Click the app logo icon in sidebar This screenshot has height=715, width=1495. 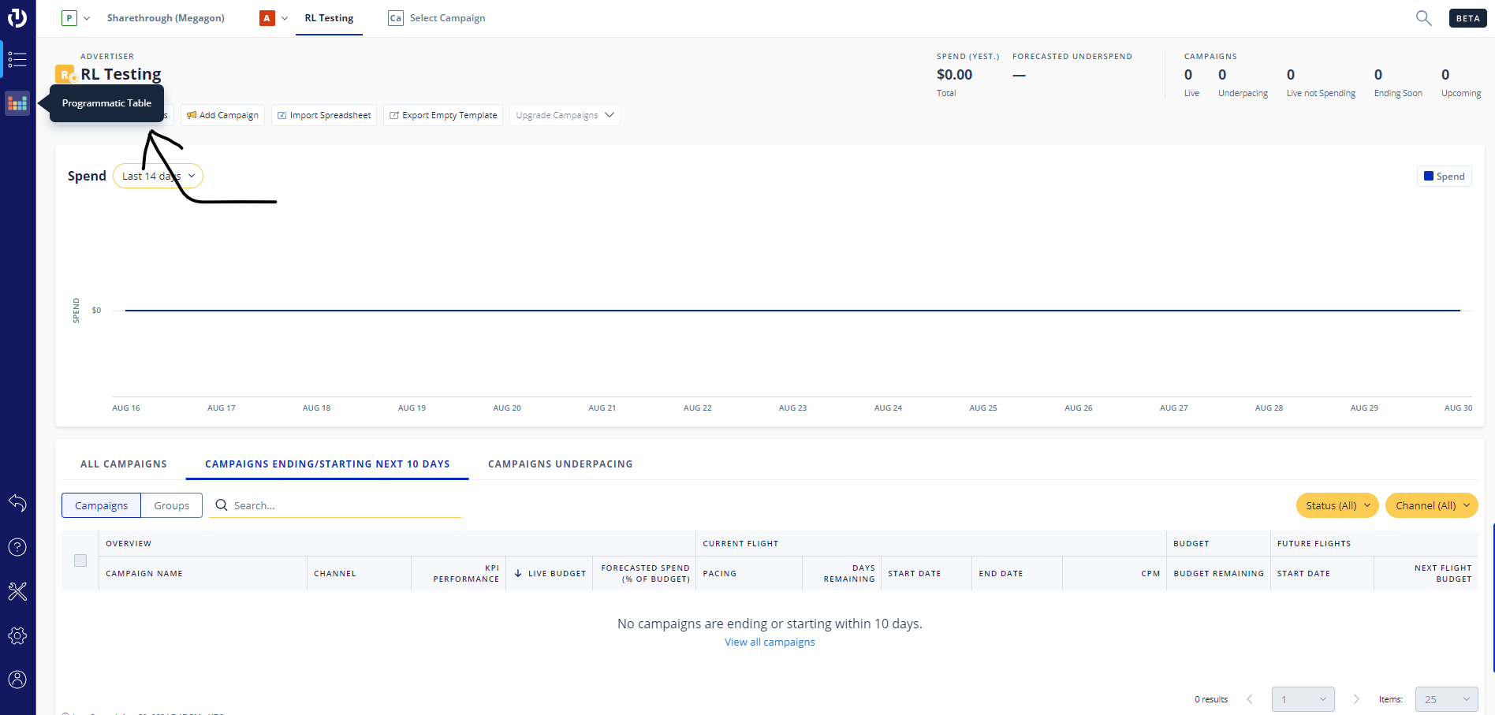[17, 17]
